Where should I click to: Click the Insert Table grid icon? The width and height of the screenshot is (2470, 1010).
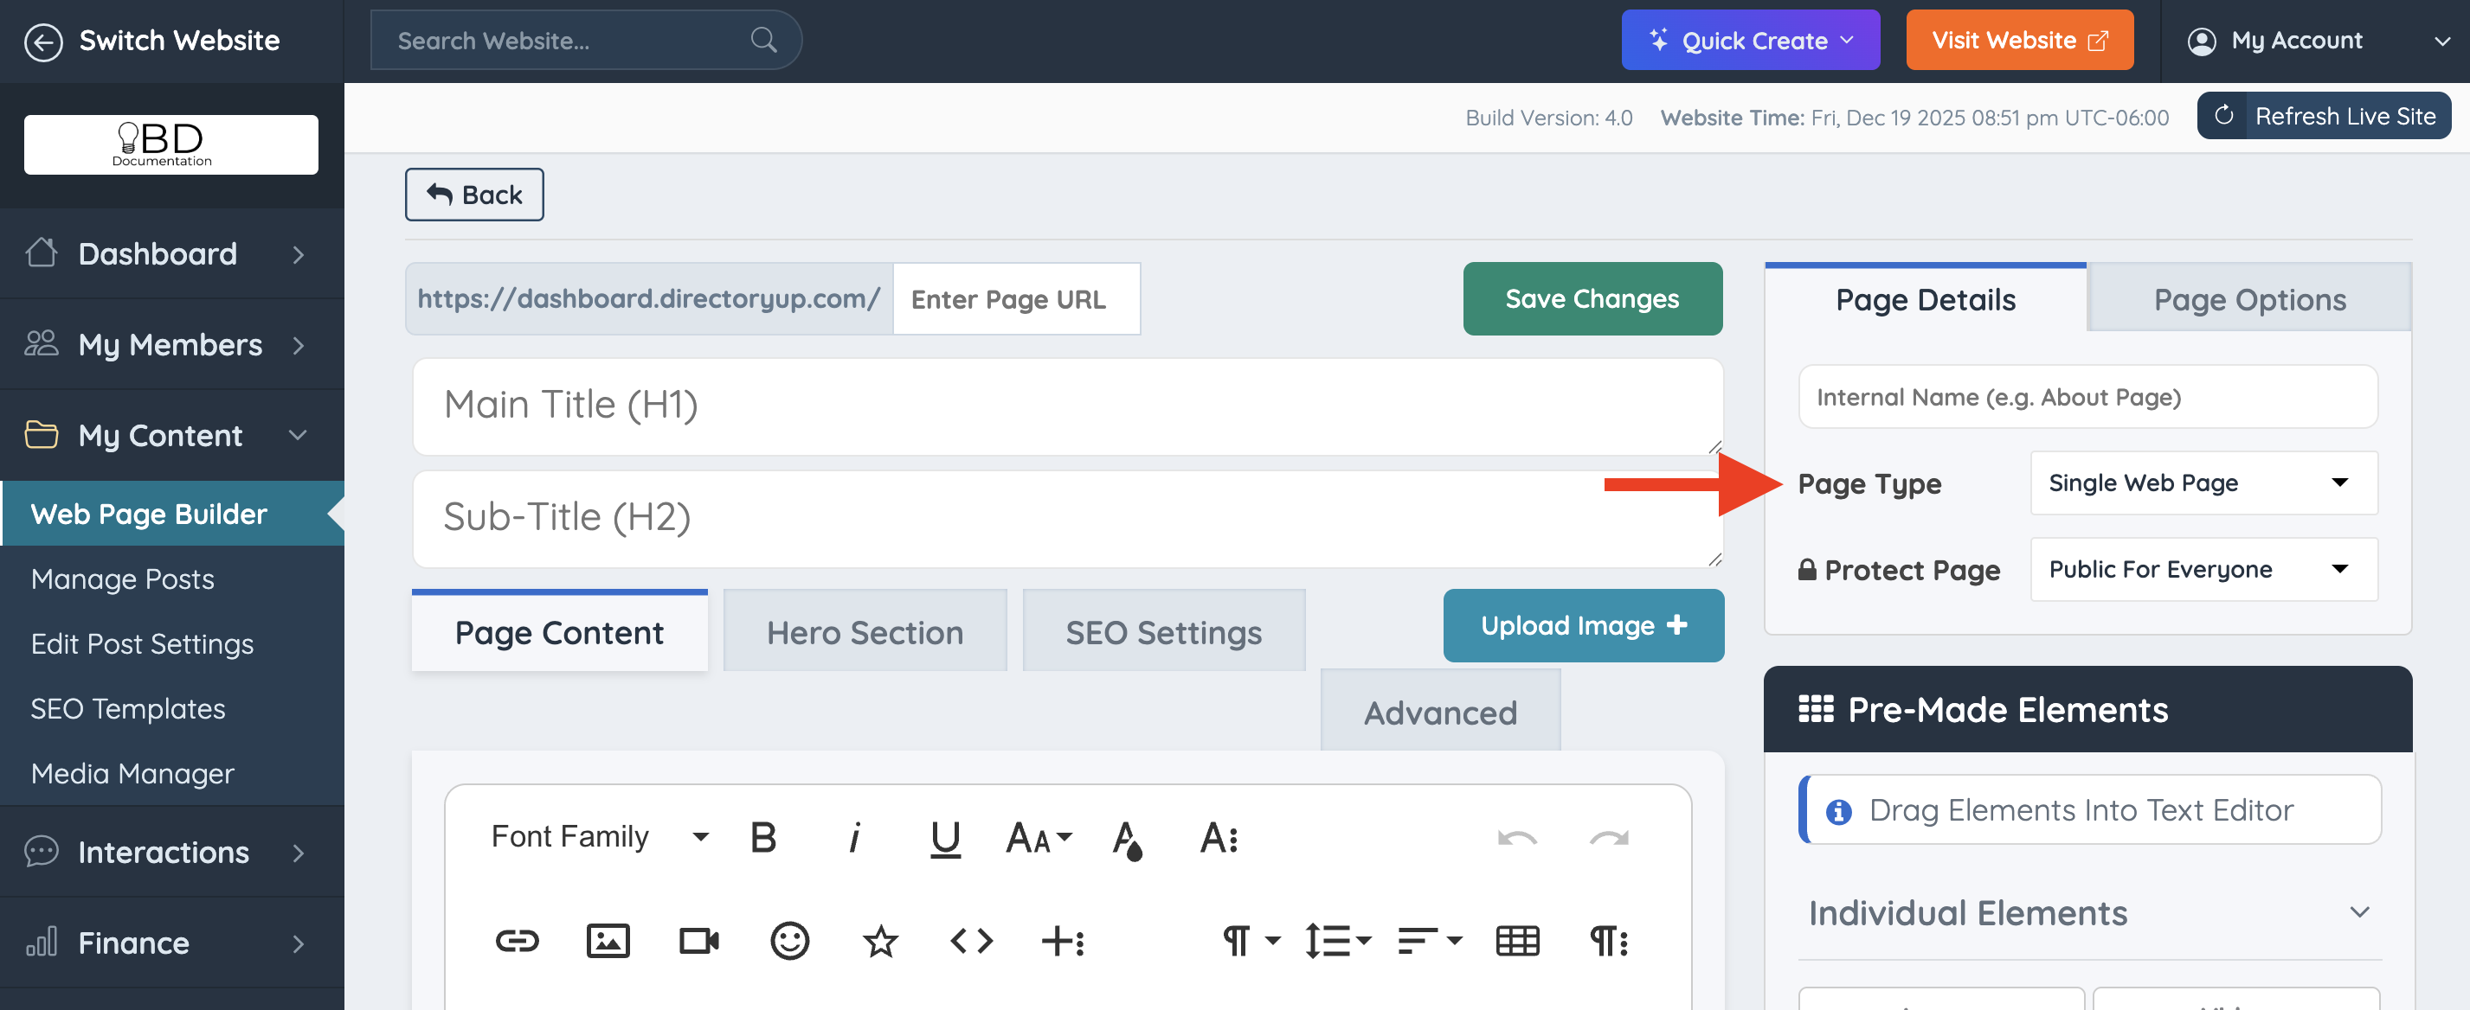coord(1517,941)
